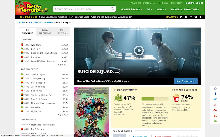This screenshot has width=220, height=137.
Task: Open Rotten Tomatoes Google Plus icon
Action: point(191,17)
